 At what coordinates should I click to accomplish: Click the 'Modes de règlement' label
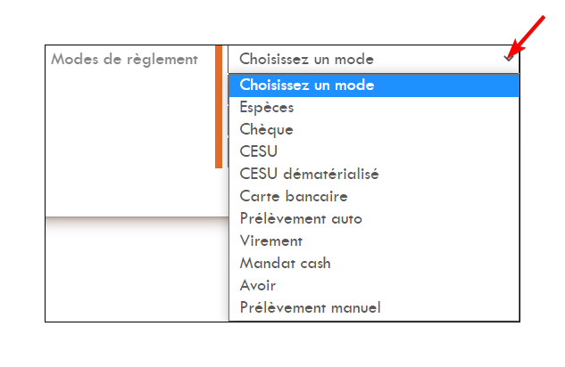click(124, 60)
